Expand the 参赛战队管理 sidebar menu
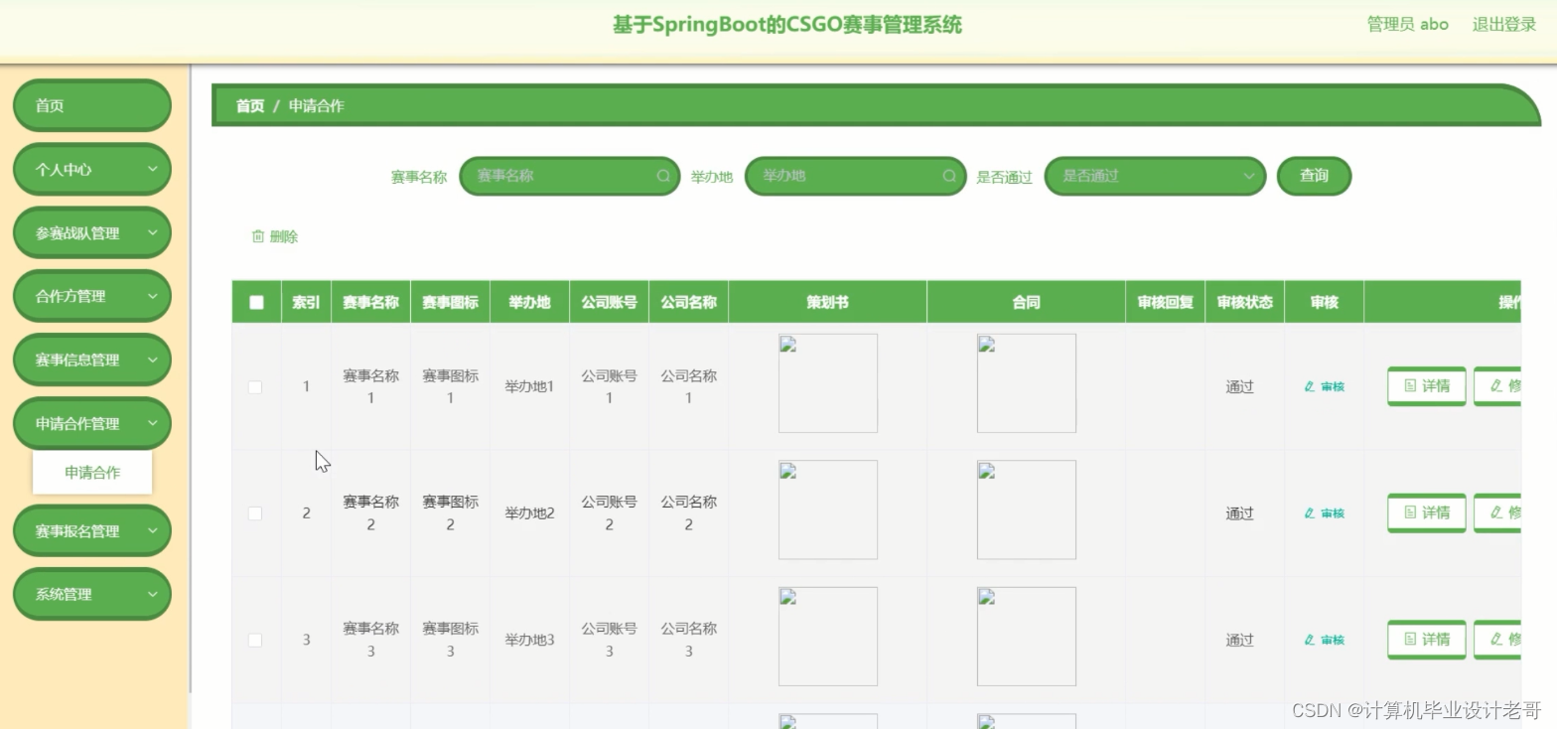 (x=91, y=232)
